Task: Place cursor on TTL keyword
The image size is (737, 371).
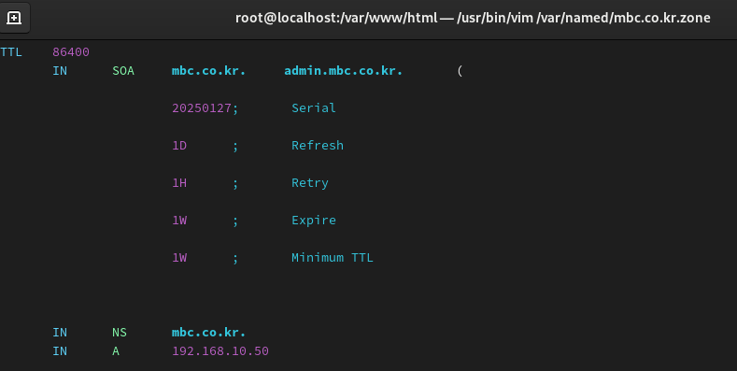Action: pyautogui.click(x=11, y=51)
